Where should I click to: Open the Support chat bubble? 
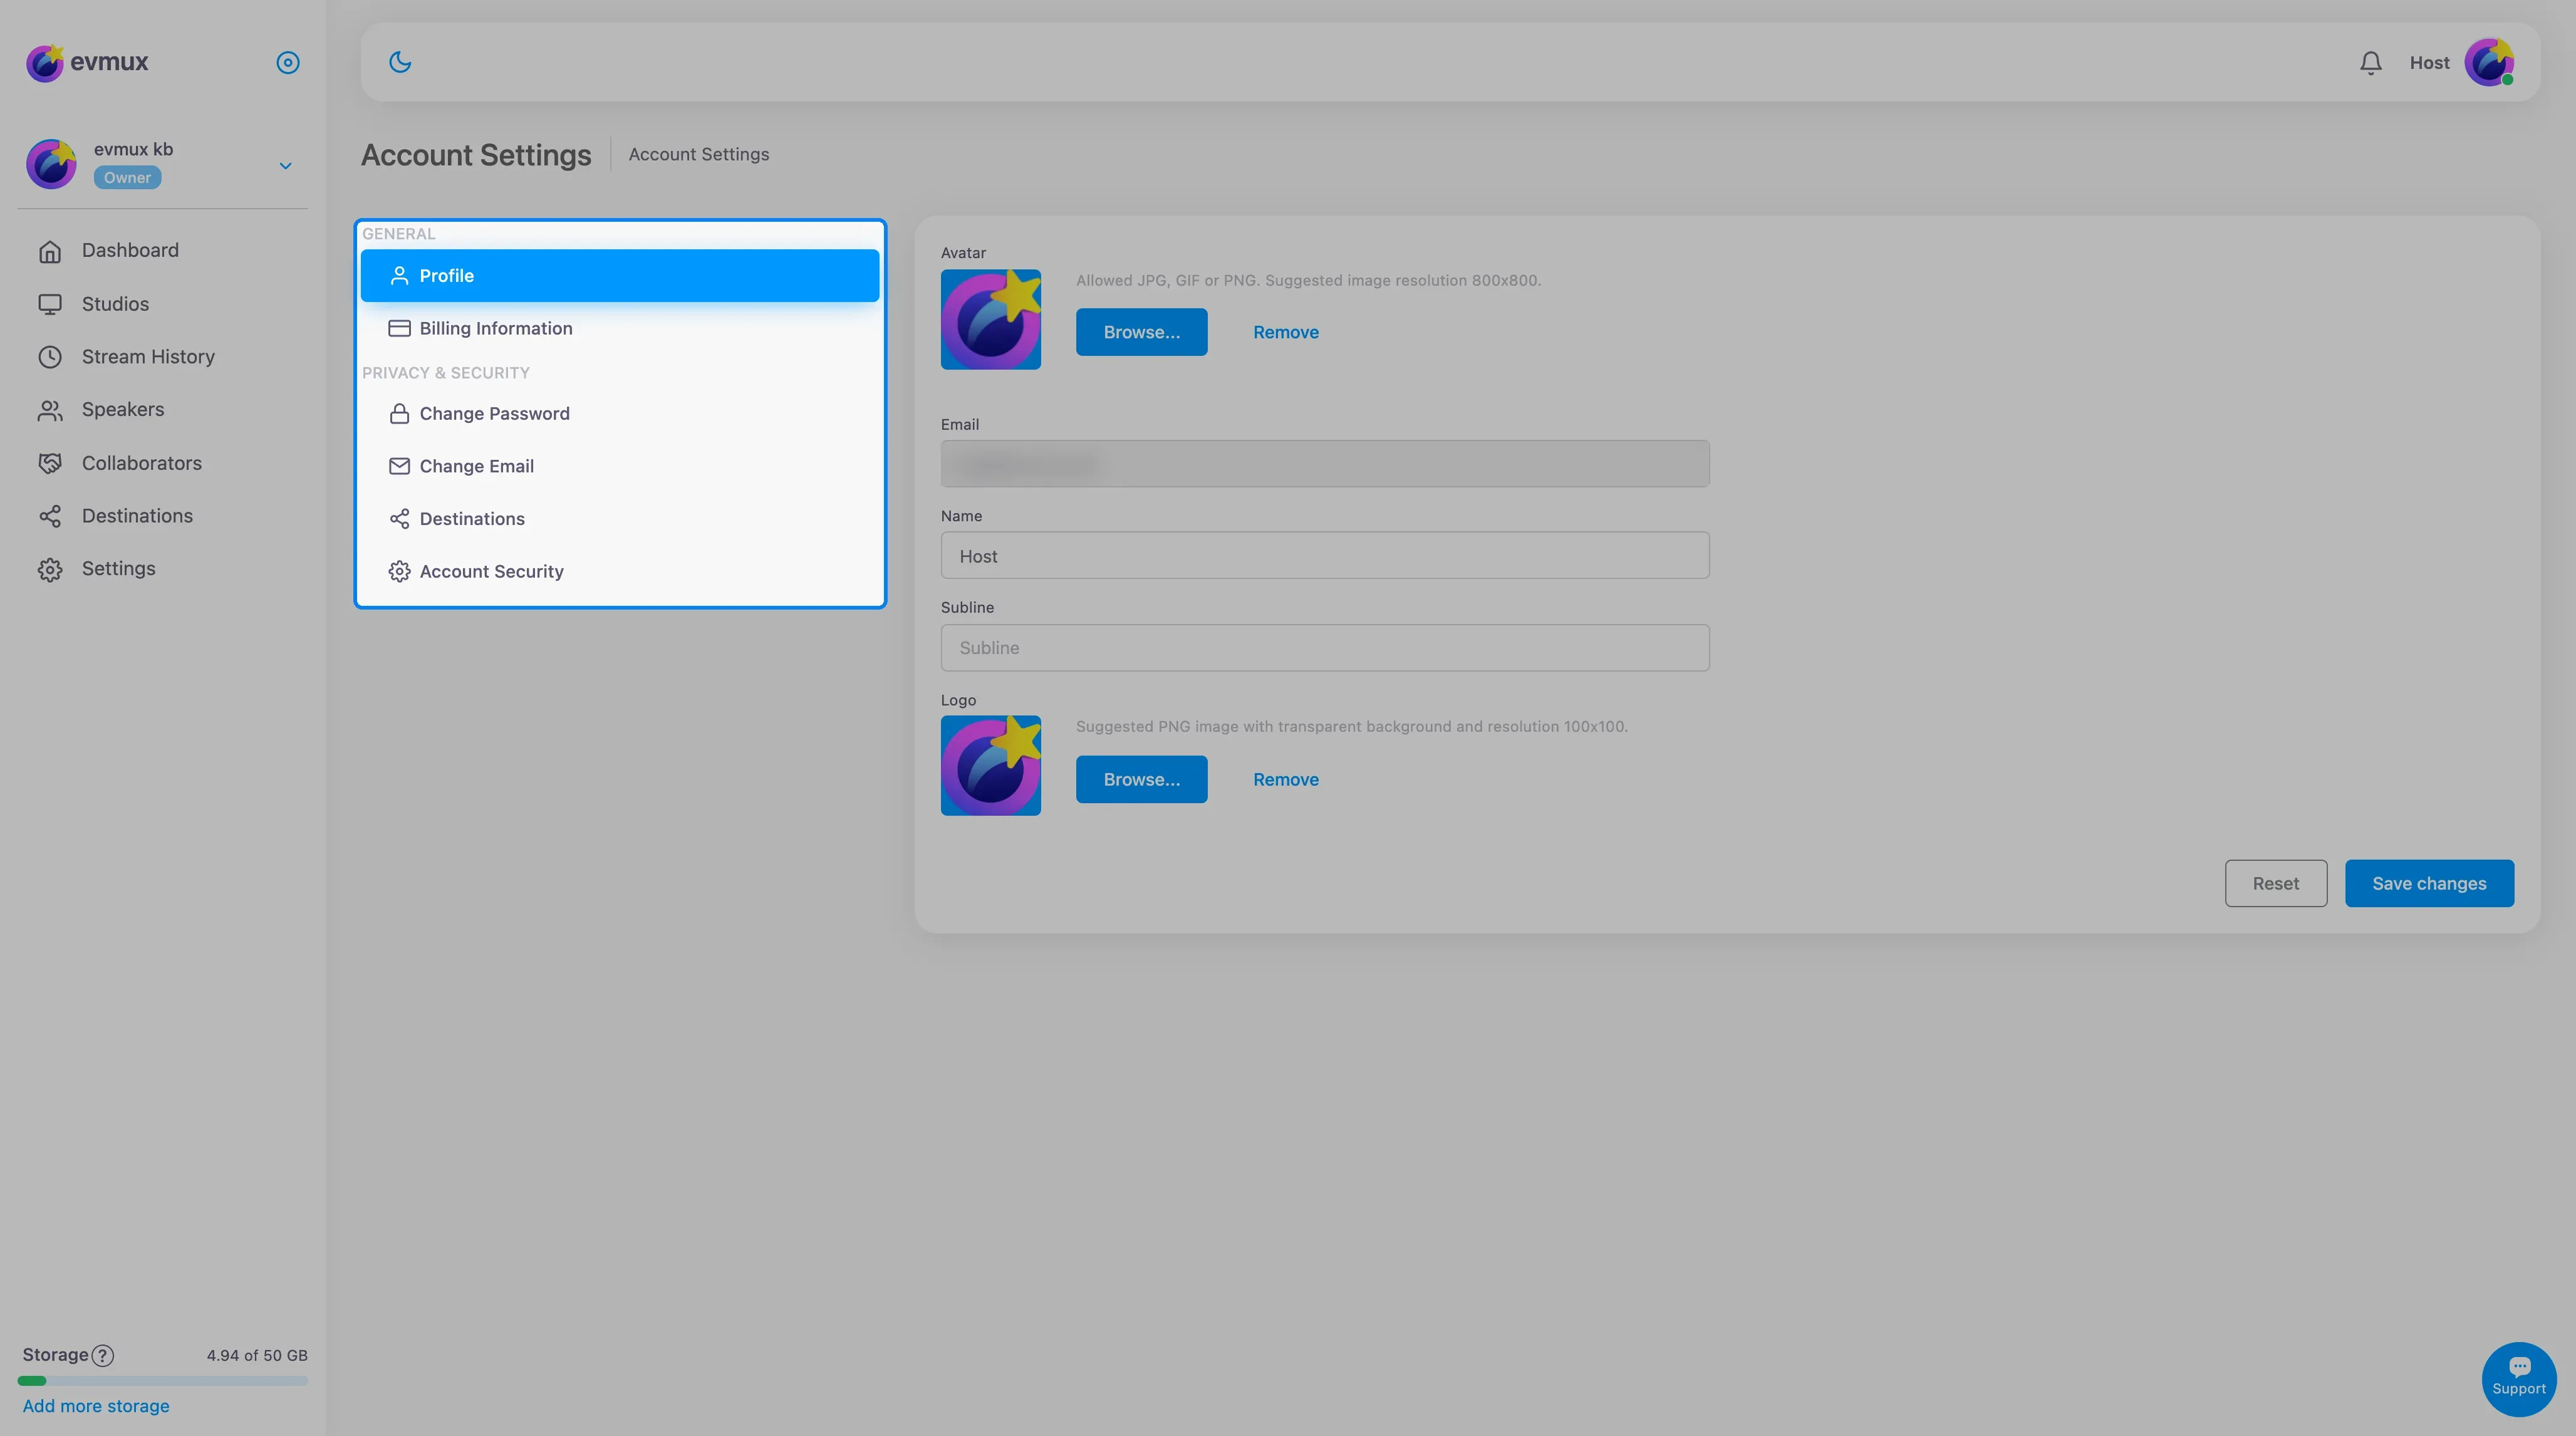click(2518, 1379)
